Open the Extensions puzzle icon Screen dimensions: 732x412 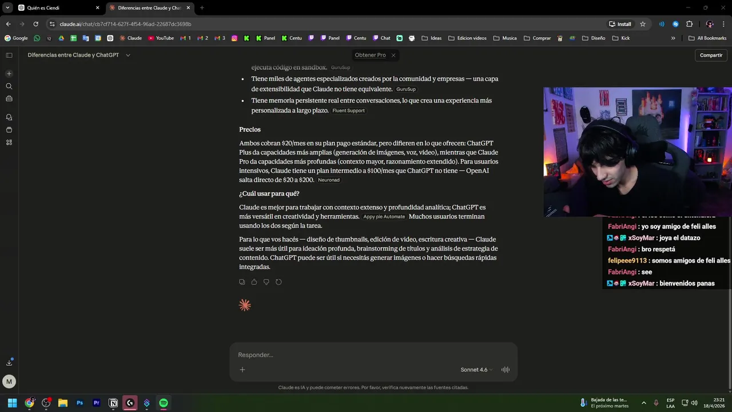689,24
